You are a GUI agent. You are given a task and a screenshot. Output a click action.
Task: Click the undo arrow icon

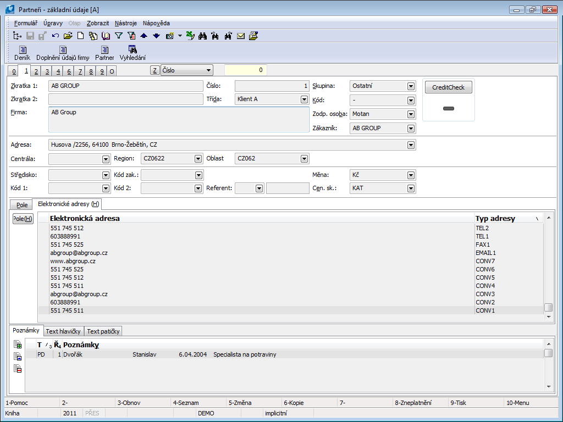coord(56,36)
